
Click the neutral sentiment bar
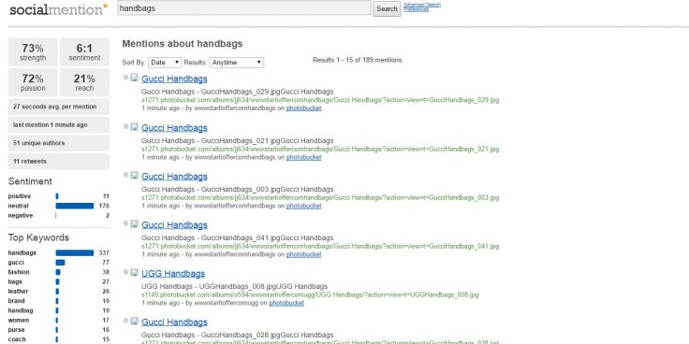click(x=75, y=206)
